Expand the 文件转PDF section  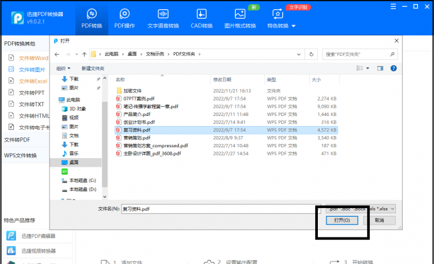pyautogui.click(x=17, y=139)
